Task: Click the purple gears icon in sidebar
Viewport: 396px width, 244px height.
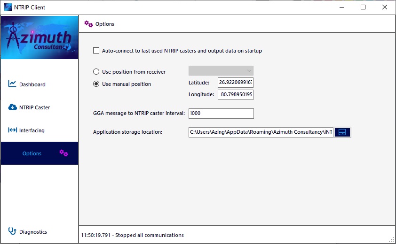Action: [x=63, y=153]
